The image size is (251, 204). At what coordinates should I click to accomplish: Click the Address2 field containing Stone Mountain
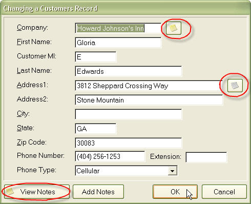149,100
